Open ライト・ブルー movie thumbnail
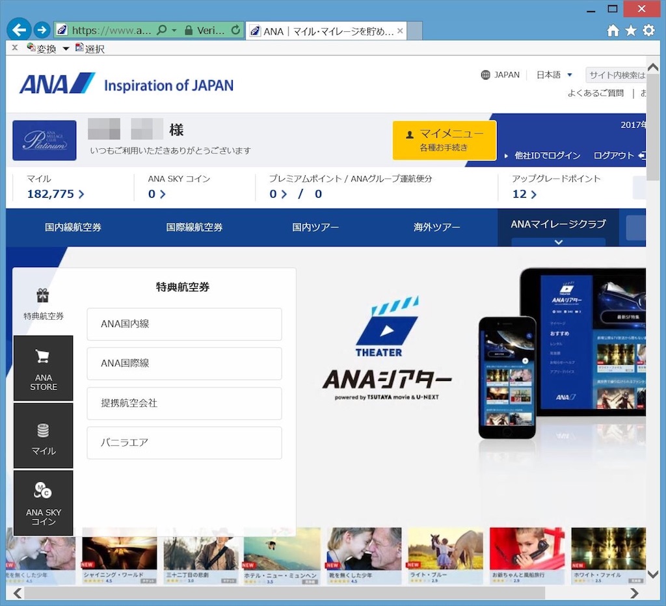Viewport: 666px width, 606px height. click(445, 556)
